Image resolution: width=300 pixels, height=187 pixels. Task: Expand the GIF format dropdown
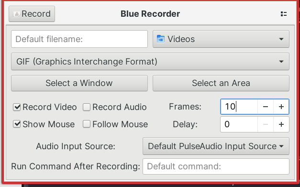150,62
